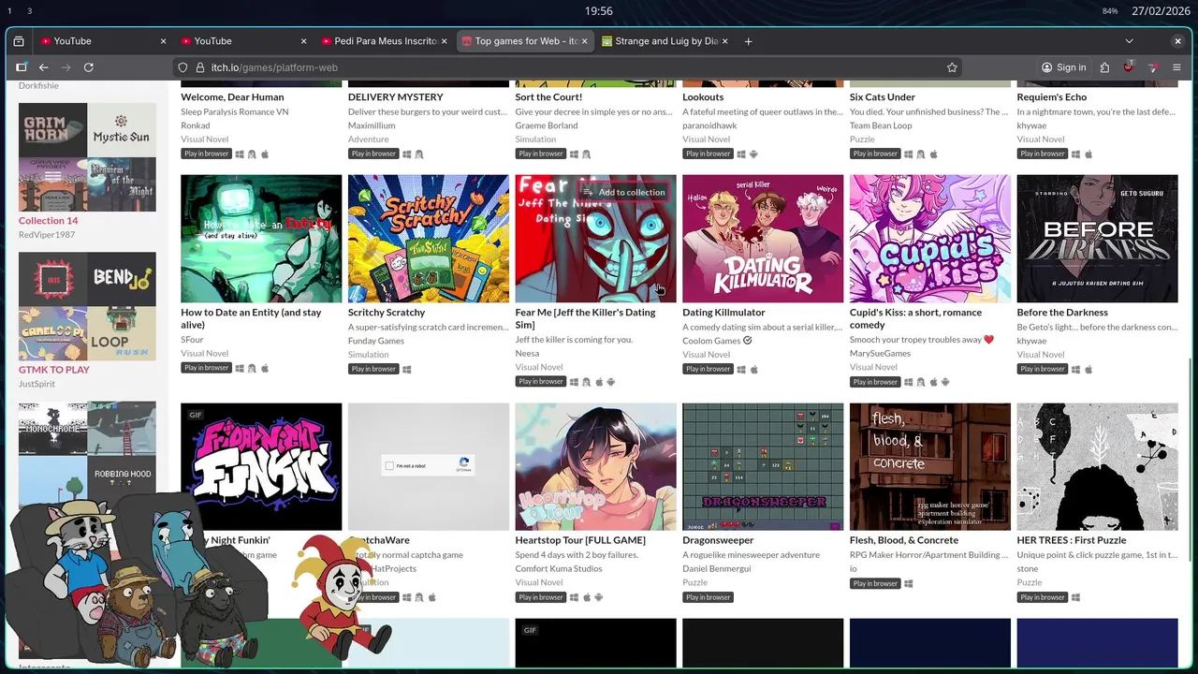Open the browser hamburger menu
Screen dimensions: 1198x674
click(1177, 67)
